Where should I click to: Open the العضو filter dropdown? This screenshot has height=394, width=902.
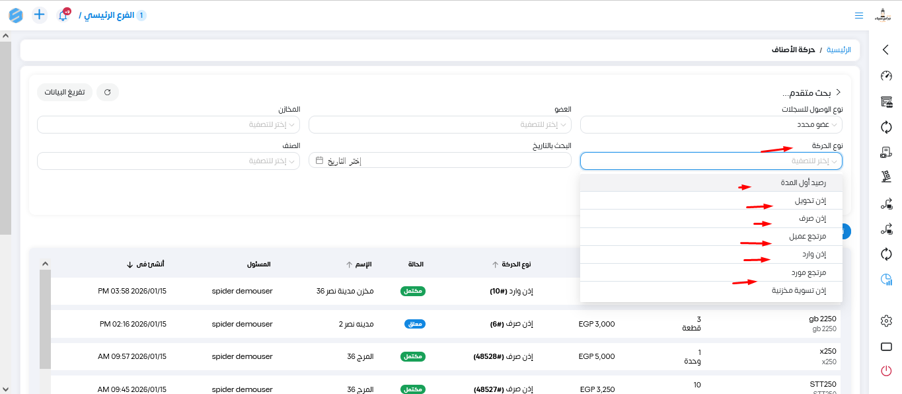click(x=440, y=125)
